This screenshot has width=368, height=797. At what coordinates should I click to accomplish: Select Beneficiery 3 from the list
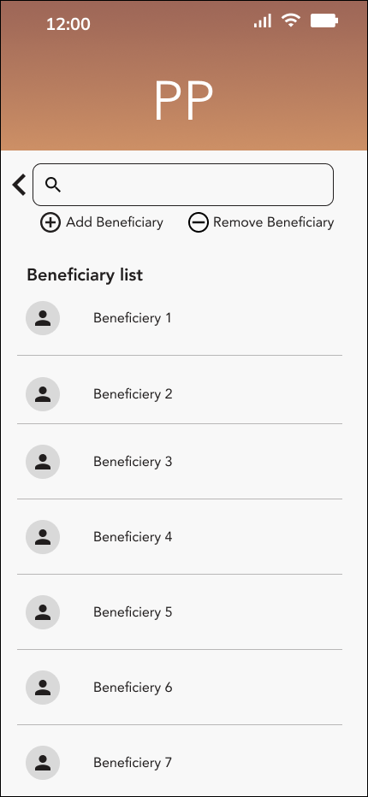tap(180, 462)
